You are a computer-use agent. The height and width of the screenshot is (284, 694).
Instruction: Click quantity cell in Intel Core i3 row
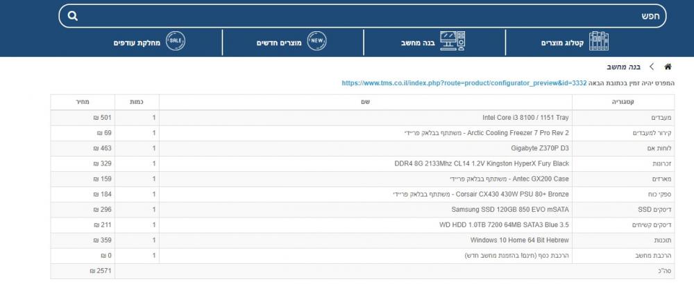[x=137, y=118]
